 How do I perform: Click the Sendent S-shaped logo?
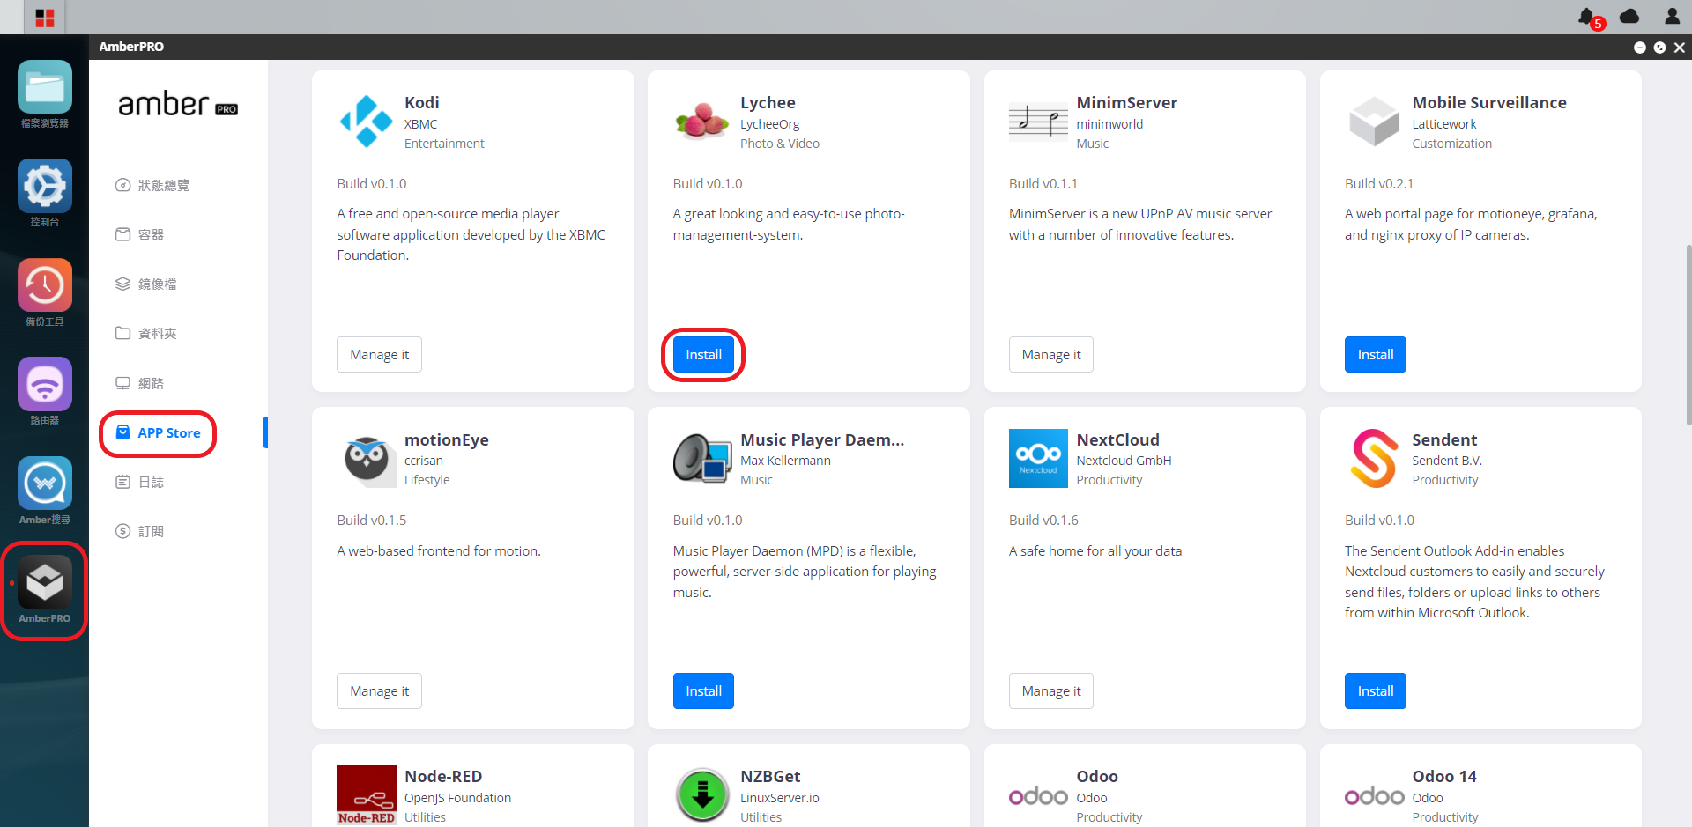pyautogui.click(x=1374, y=459)
